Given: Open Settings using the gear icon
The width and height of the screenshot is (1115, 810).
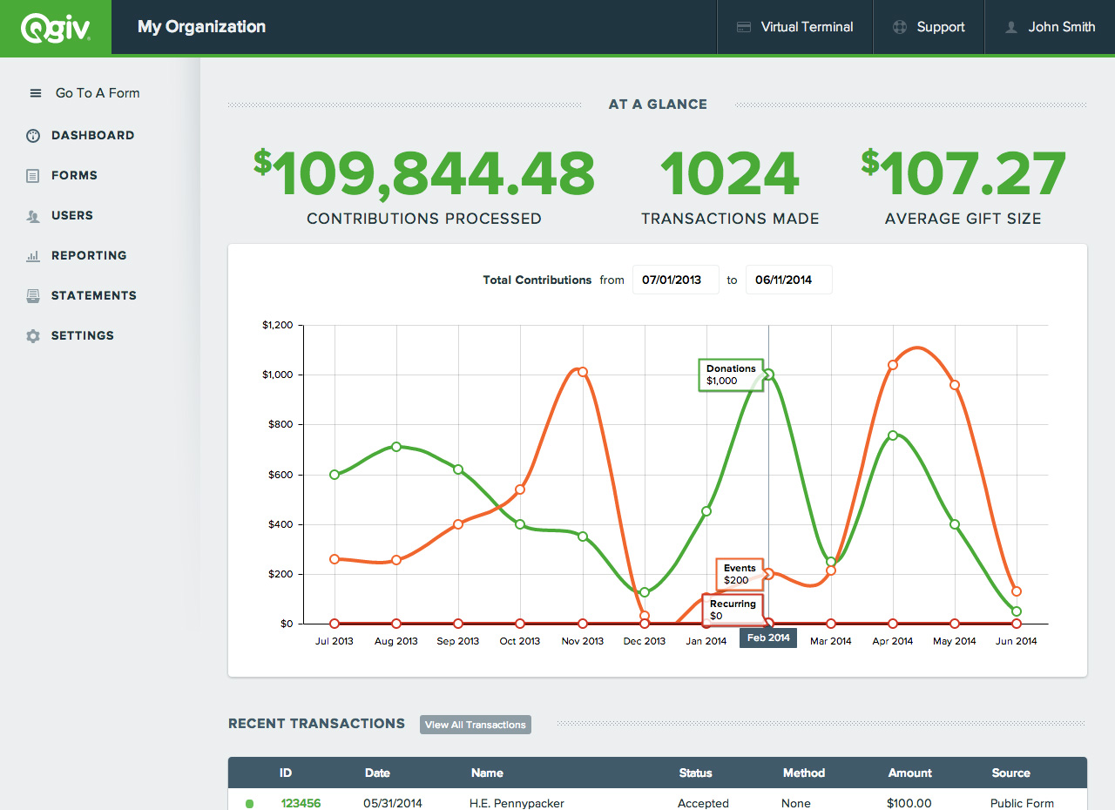Looking at the screenshot, I should pos(32,335).
